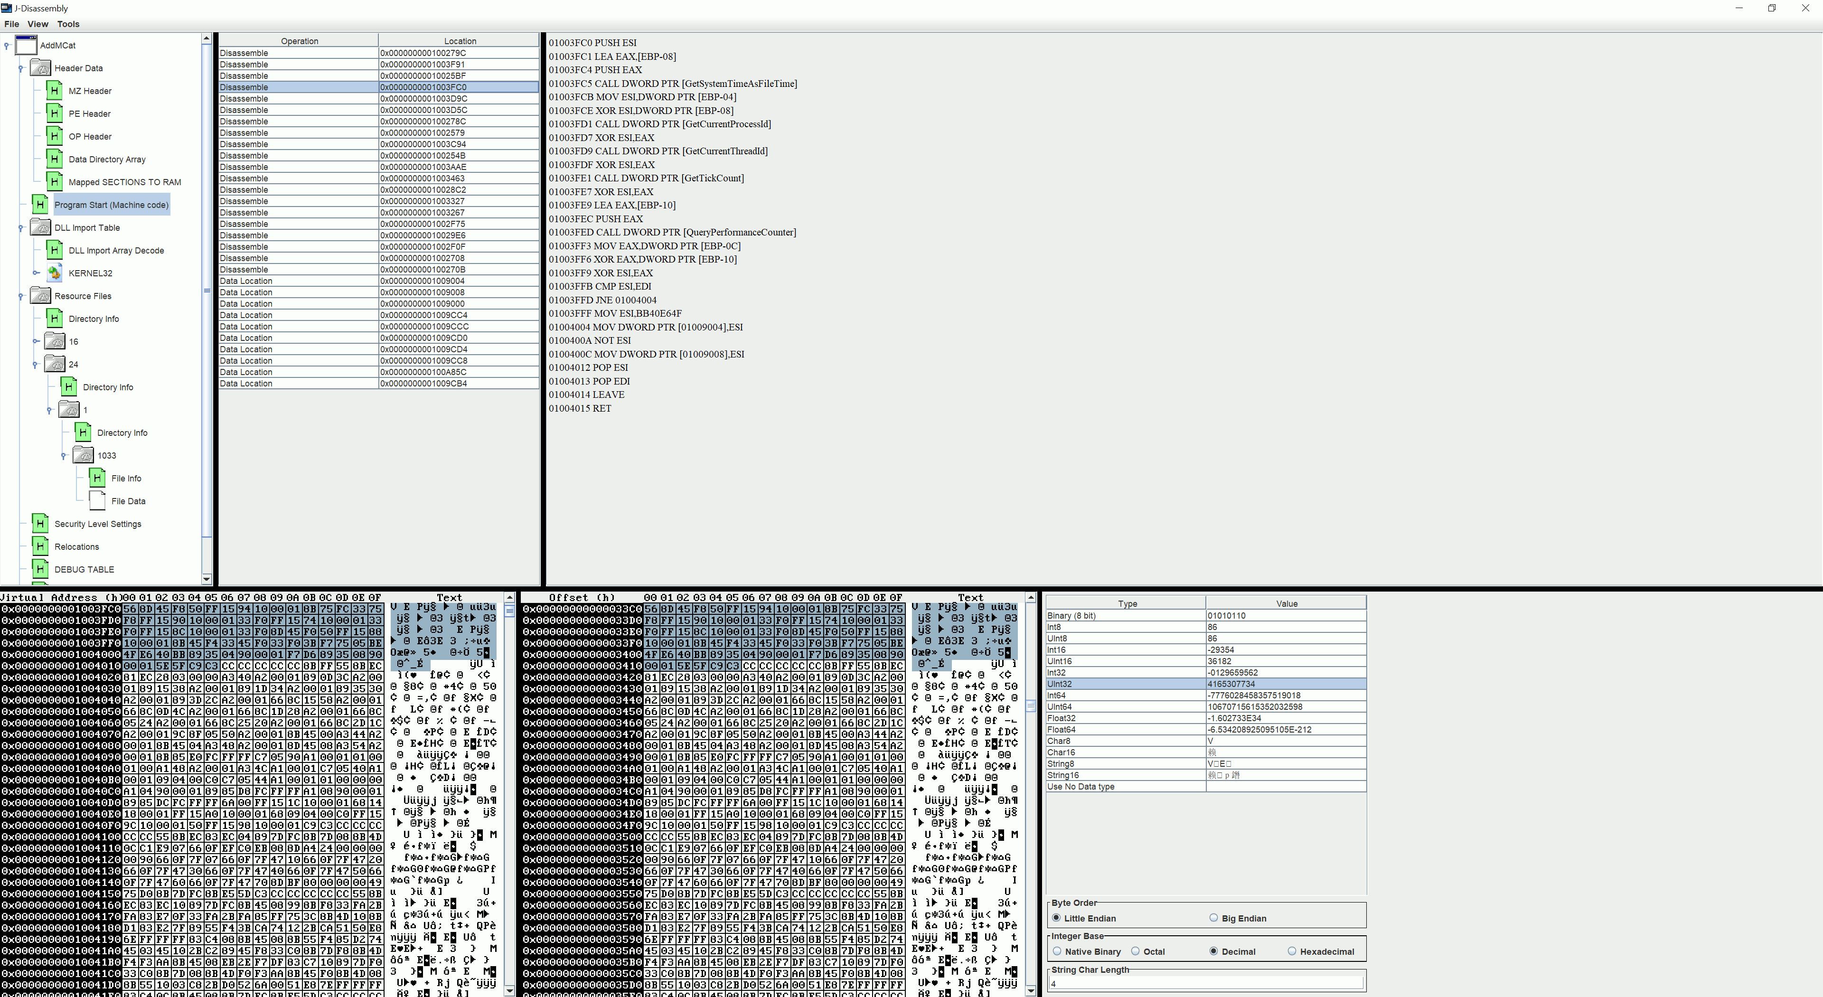The width and height of the screenshot is (1823, 997).
Task: Select Data Location row 0x0000000001009004
Action: [379, 281]
